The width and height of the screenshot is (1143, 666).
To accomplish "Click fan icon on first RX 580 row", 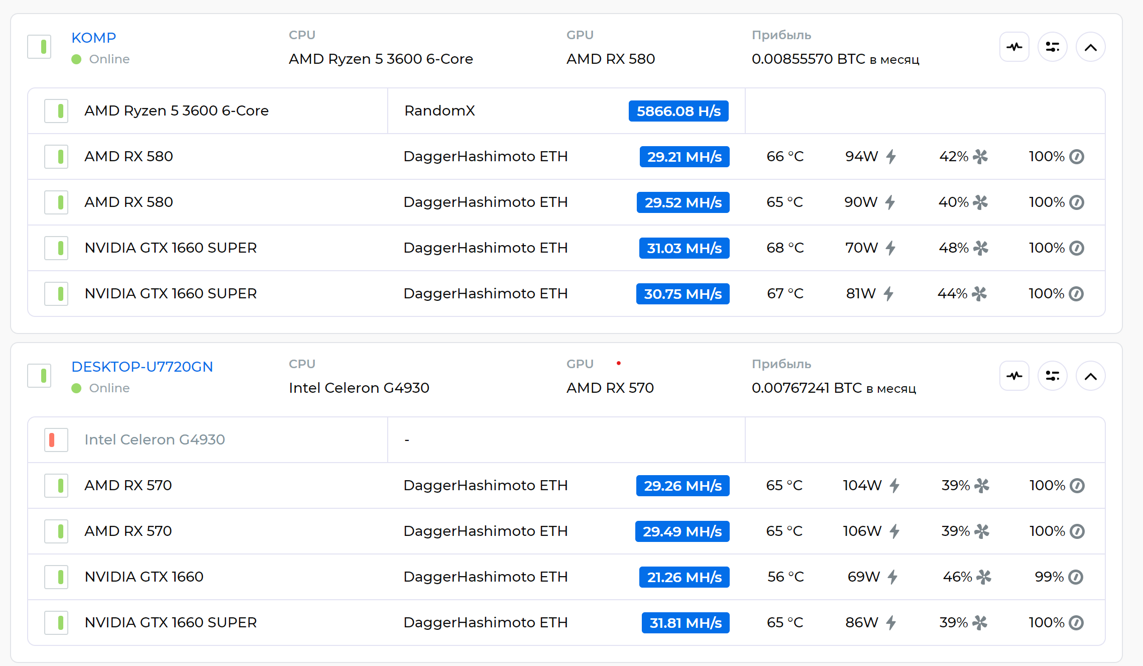I will 980,157.
